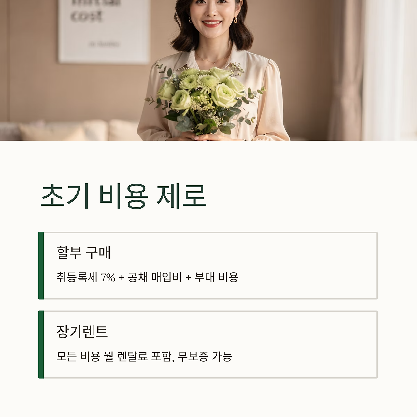Screen dimensions: 417x417
Task: Click the 취등록세 text
Action: (77, 278)
